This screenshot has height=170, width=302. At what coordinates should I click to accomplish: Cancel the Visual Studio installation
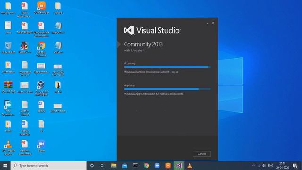pyautogui.click(x=201, y=154)
